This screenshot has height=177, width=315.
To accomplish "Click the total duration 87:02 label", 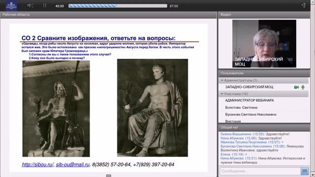I will pos(174,6).
